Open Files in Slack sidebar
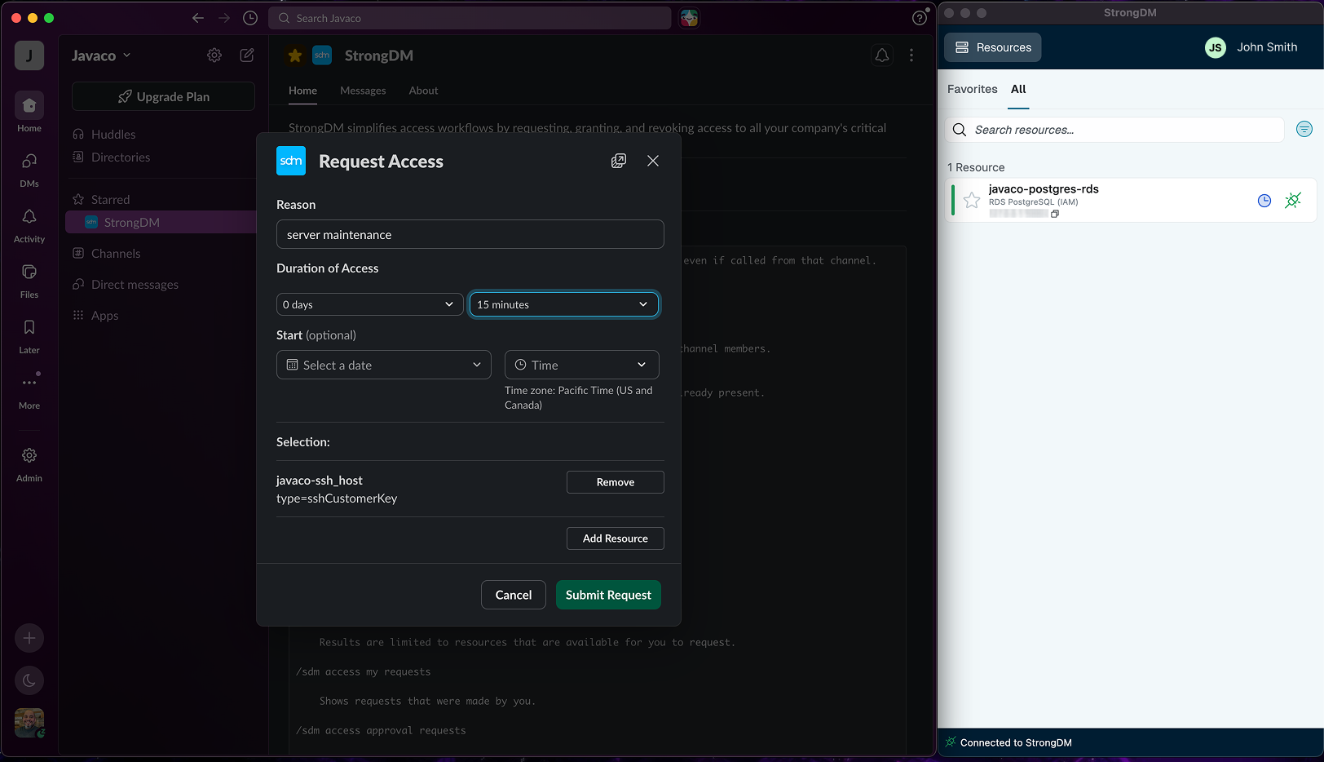Viewport: 1324px width, 762px height. point(29,280)
